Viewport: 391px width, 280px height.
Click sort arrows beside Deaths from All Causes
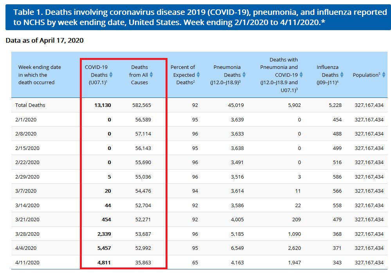(151, 75)
